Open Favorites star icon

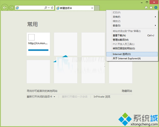tap(151, 8)
